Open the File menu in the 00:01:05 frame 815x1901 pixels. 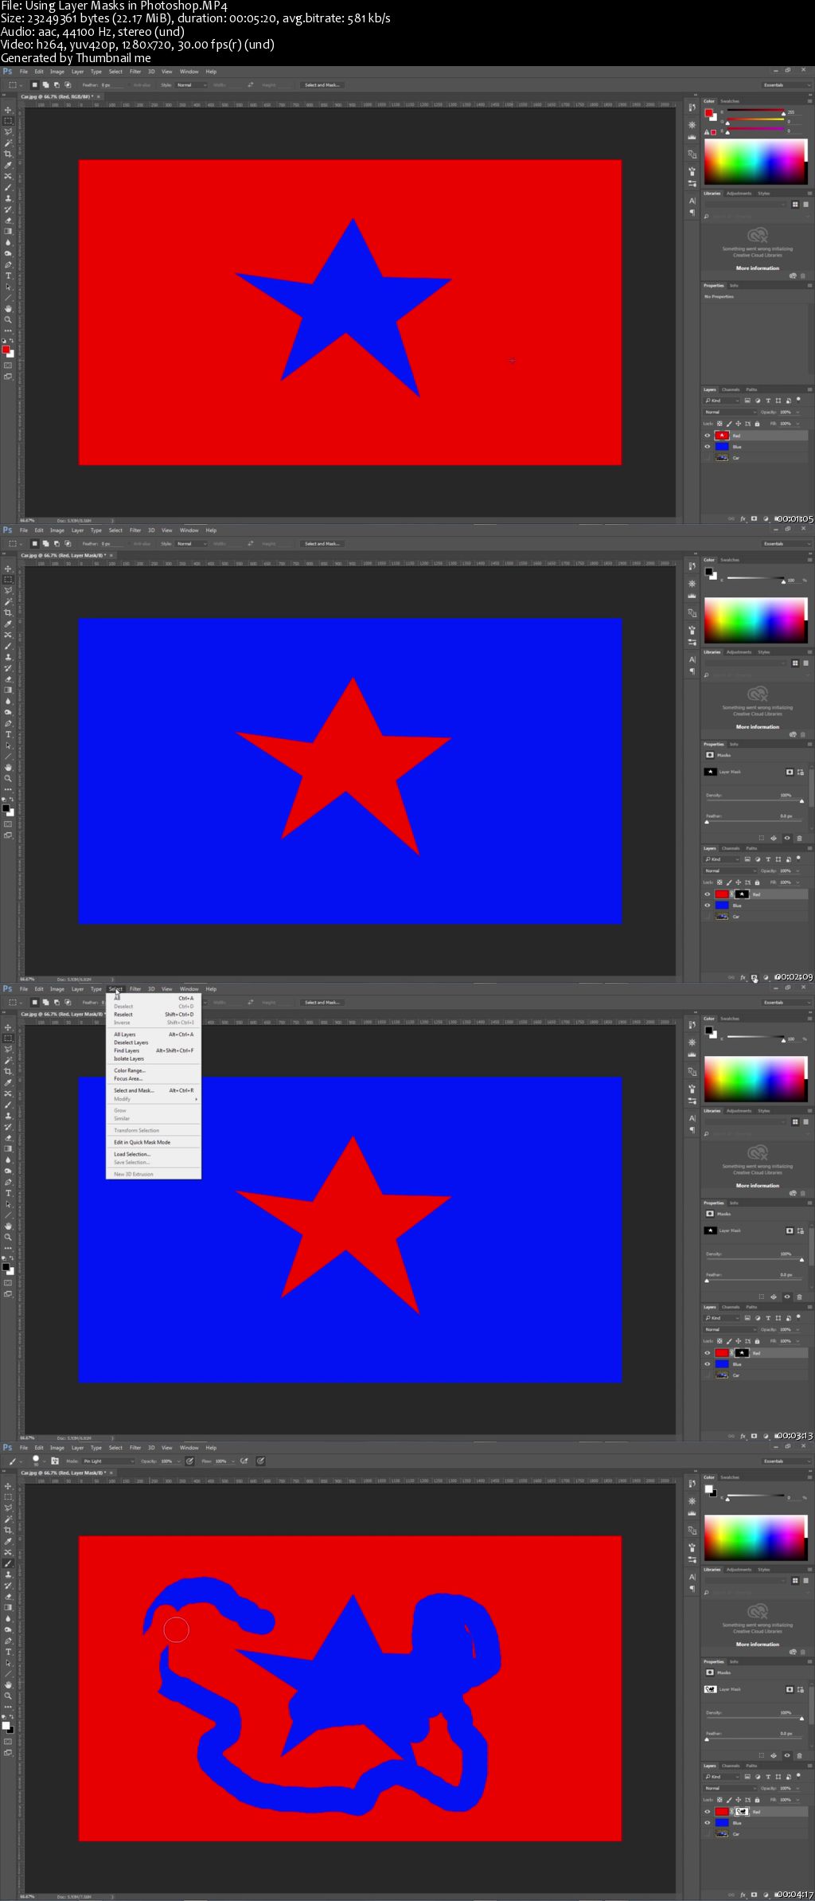[24, 72]
